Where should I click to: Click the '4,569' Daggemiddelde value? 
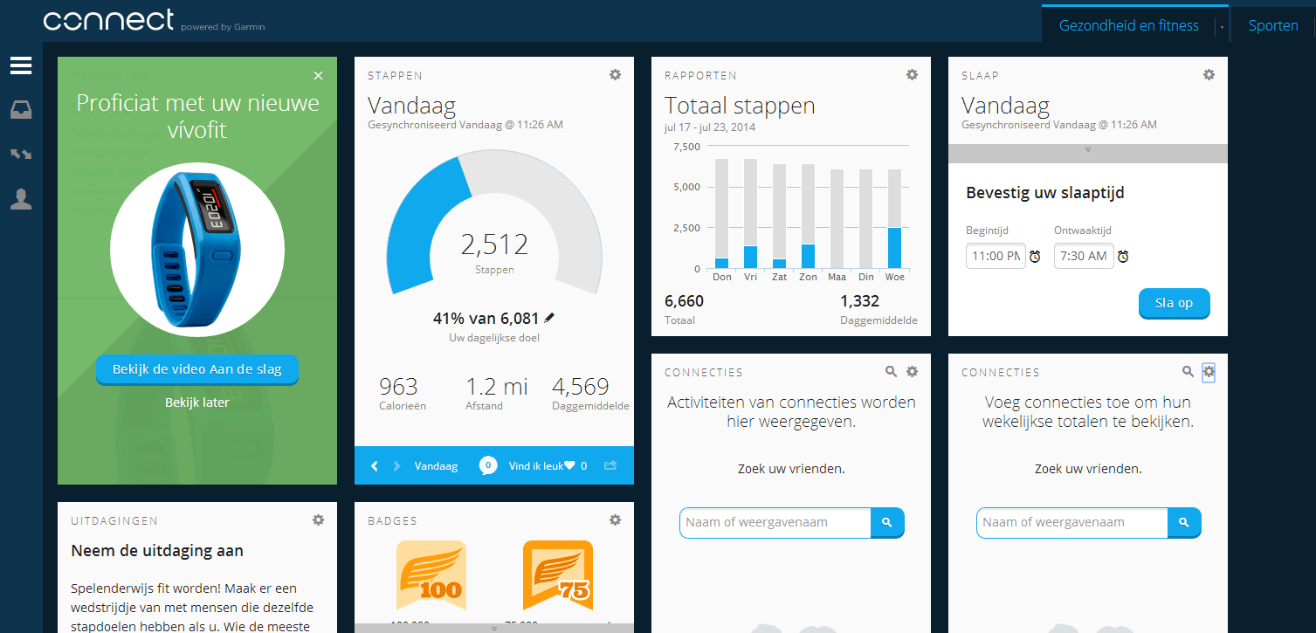point(581,386)
